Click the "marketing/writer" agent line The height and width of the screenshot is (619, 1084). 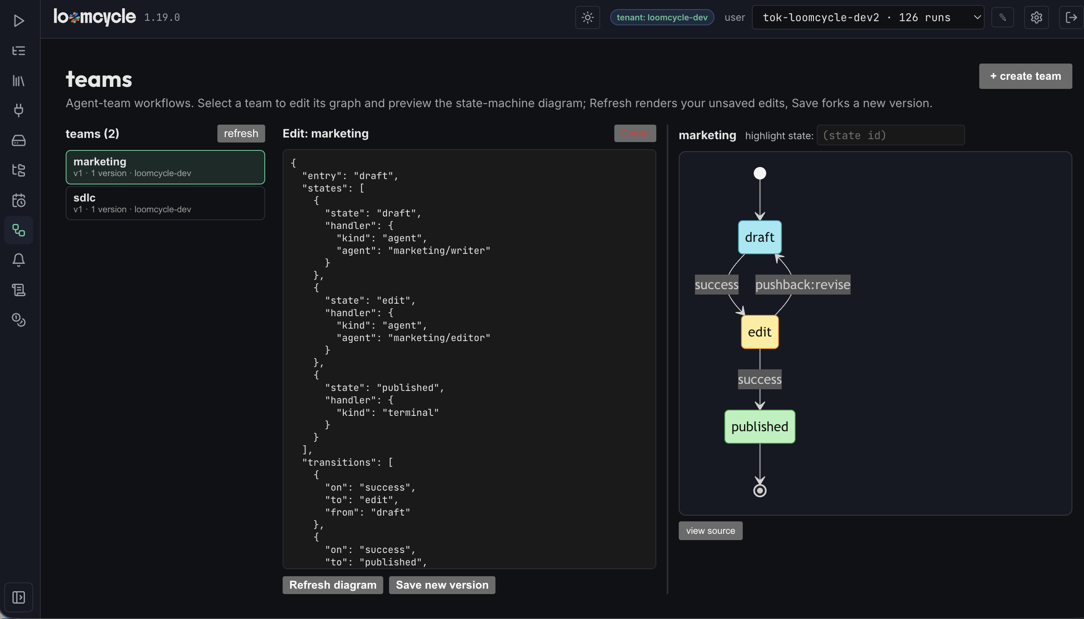413,251
